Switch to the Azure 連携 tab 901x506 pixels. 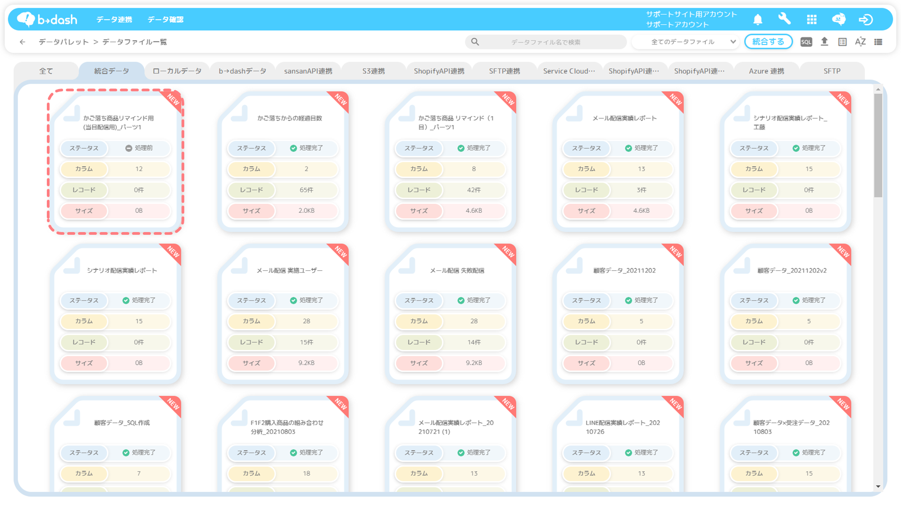[x=766, y=71]
